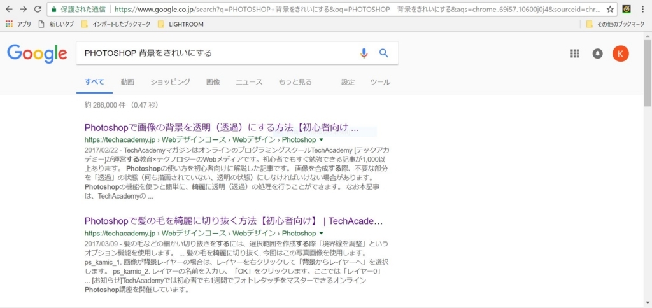The image size is (652, 308).
Task: Go back to the previous page
Action: point(9,9)
